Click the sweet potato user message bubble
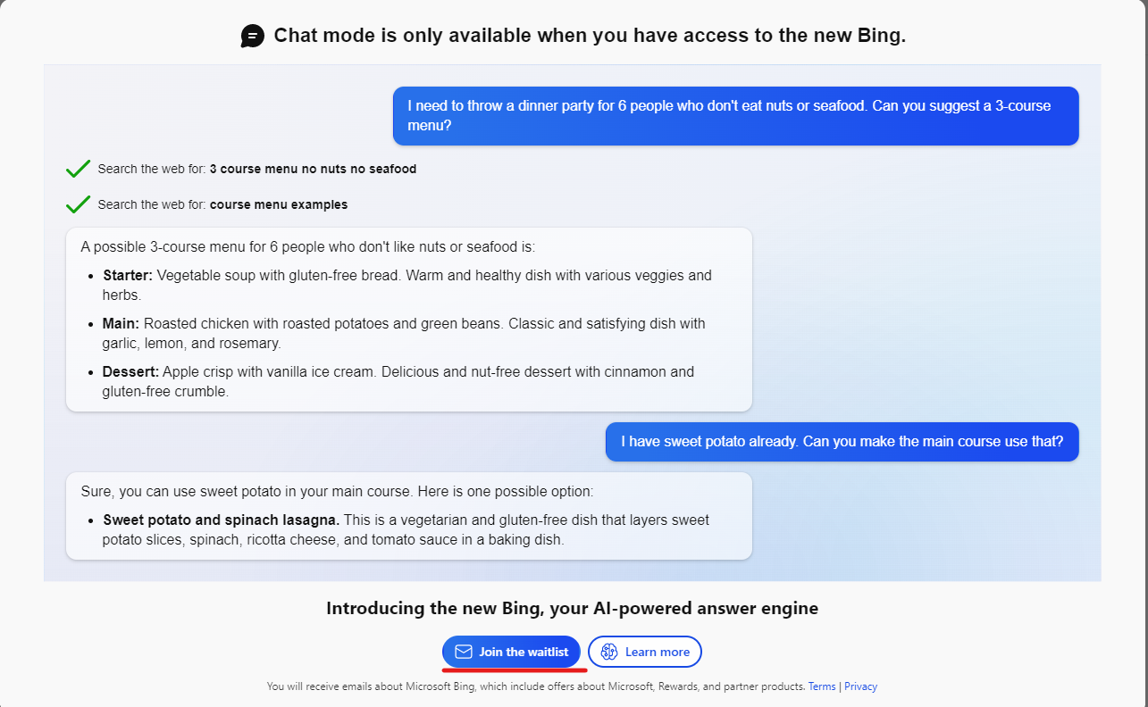This screenshot has width=1148, height=707. coord(842,442)
